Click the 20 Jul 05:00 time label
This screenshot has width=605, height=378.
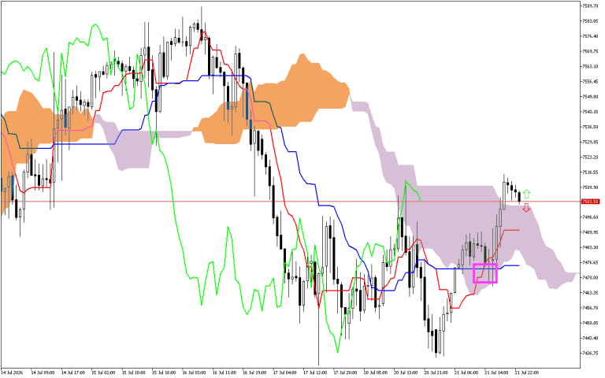tap(376, 373)
